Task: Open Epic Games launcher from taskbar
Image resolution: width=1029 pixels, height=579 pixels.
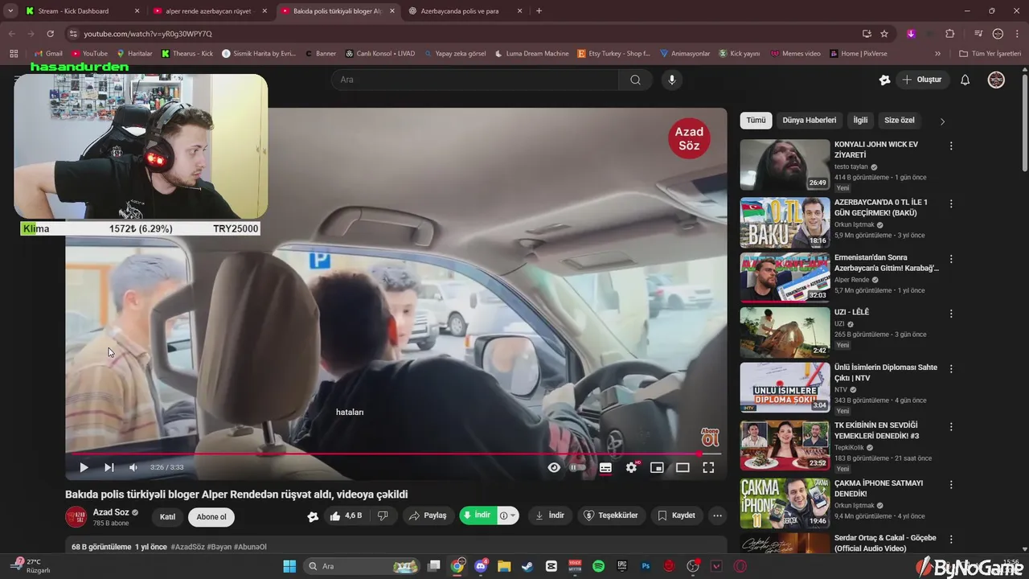Action: tap(621, 566)
